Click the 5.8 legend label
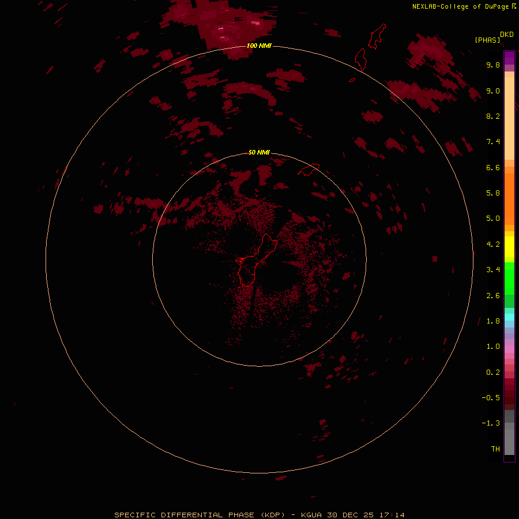The image size is (519, 519). tap(493, 193)
